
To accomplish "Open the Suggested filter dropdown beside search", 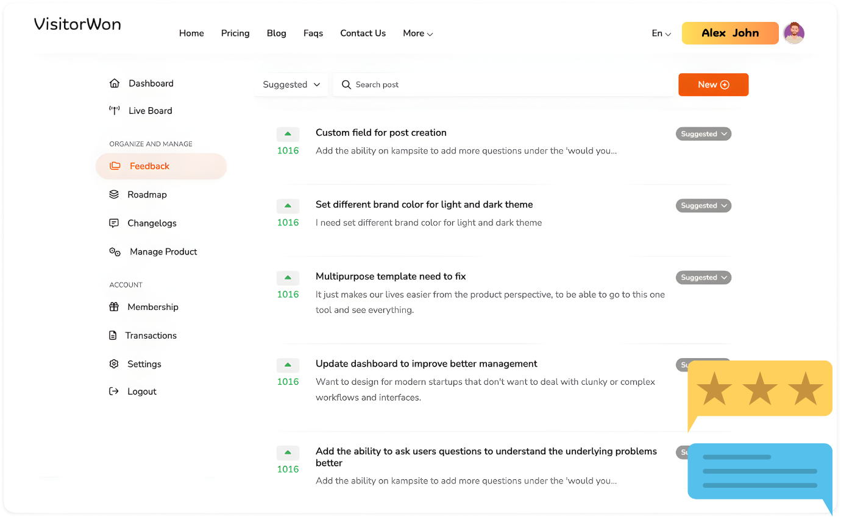I will click(x=291, y=85).
